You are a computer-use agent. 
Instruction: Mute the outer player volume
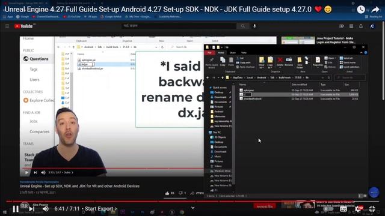point(46,209)
